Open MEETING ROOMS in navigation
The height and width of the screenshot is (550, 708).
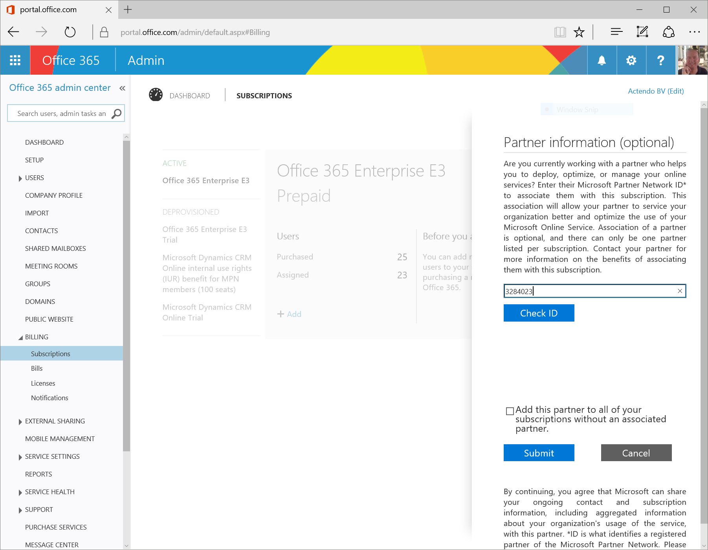(51, 266)
